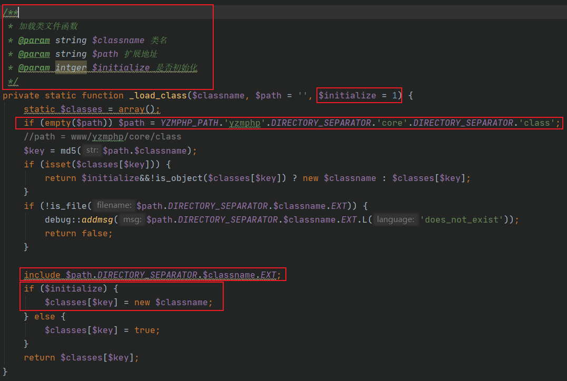Click the closing */ of the docblock

(13, 82)
